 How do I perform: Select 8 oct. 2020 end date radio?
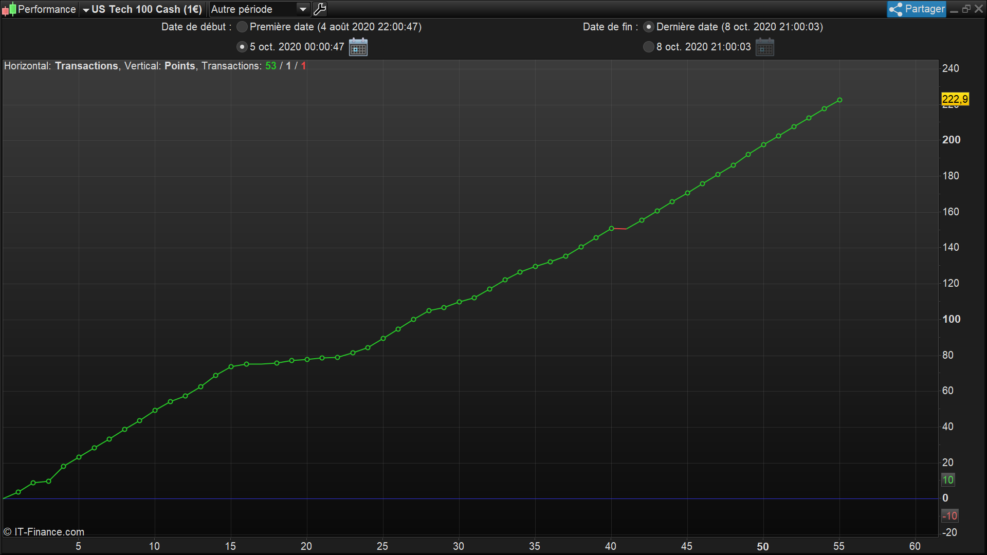(x=649, y=47)
